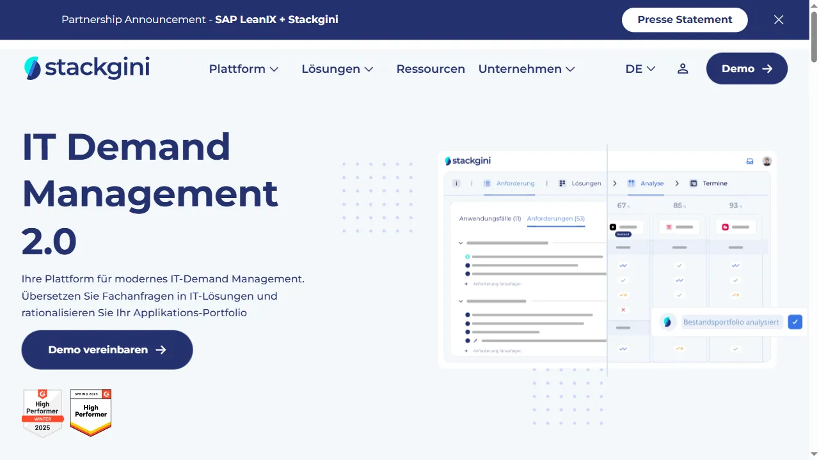This screenshot has height=460, width=819.
Task: Click the red X mark in the 67% column
Action: pos(623,309)
